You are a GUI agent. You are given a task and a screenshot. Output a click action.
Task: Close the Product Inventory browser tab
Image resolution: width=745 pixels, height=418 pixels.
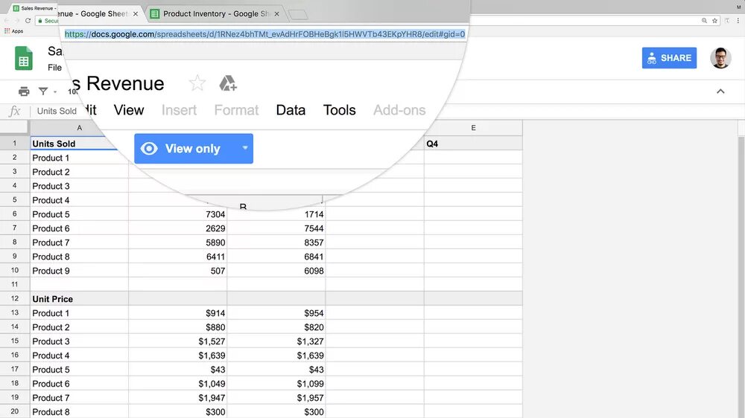pos(276,13)
